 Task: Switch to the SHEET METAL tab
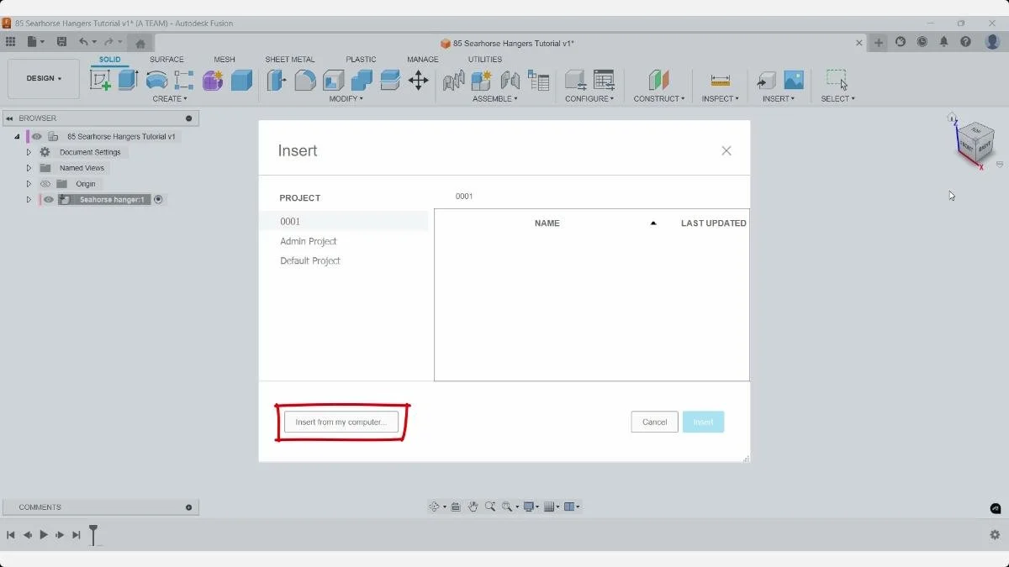tap(290, 60)
